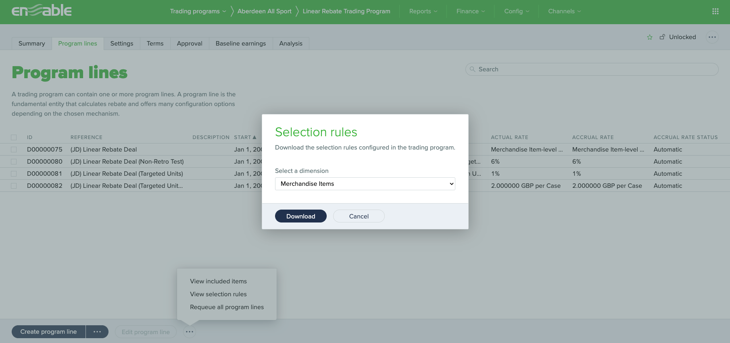Open Aberdeen All Sport breadcrumb
730x343 pixels.
pyautogui.click(x=265, y=11)
